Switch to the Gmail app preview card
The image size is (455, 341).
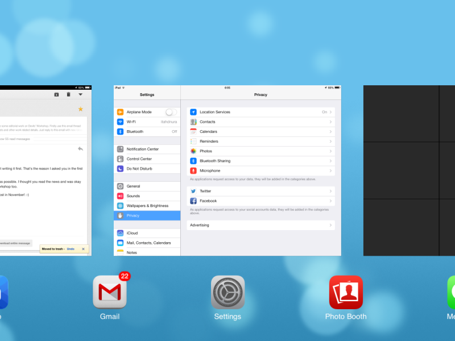coord(46,170)
